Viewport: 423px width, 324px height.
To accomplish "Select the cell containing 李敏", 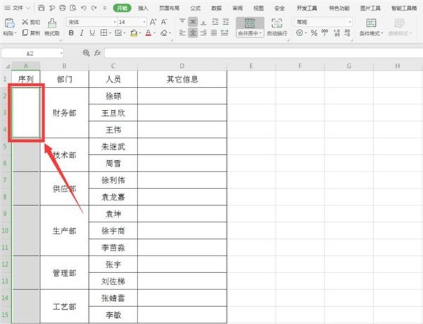I will (x=113, y=315).
